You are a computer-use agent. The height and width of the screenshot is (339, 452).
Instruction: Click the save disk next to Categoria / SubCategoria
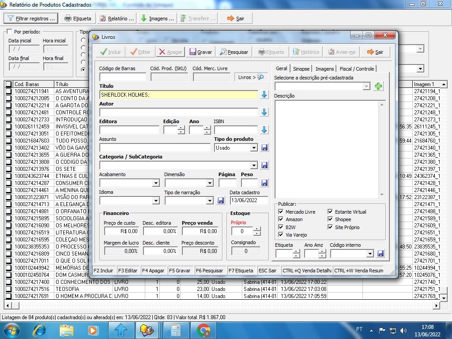click(x=264, y=165)
